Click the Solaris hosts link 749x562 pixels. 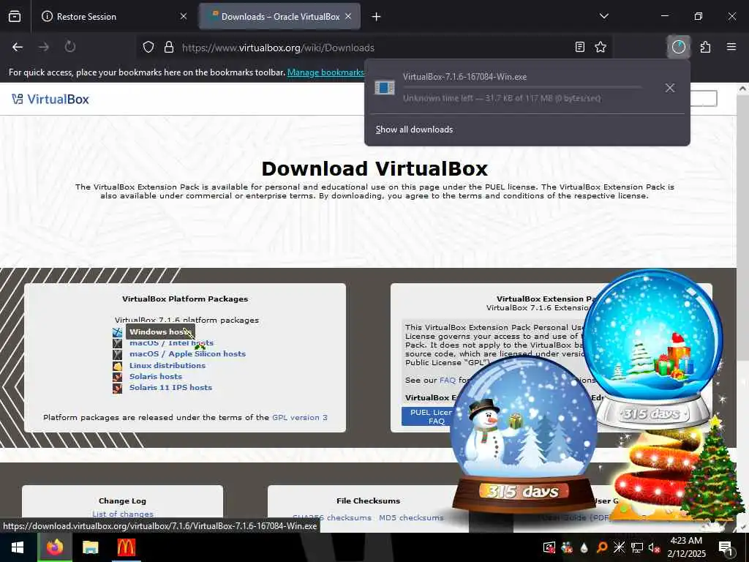click(156, 377)
